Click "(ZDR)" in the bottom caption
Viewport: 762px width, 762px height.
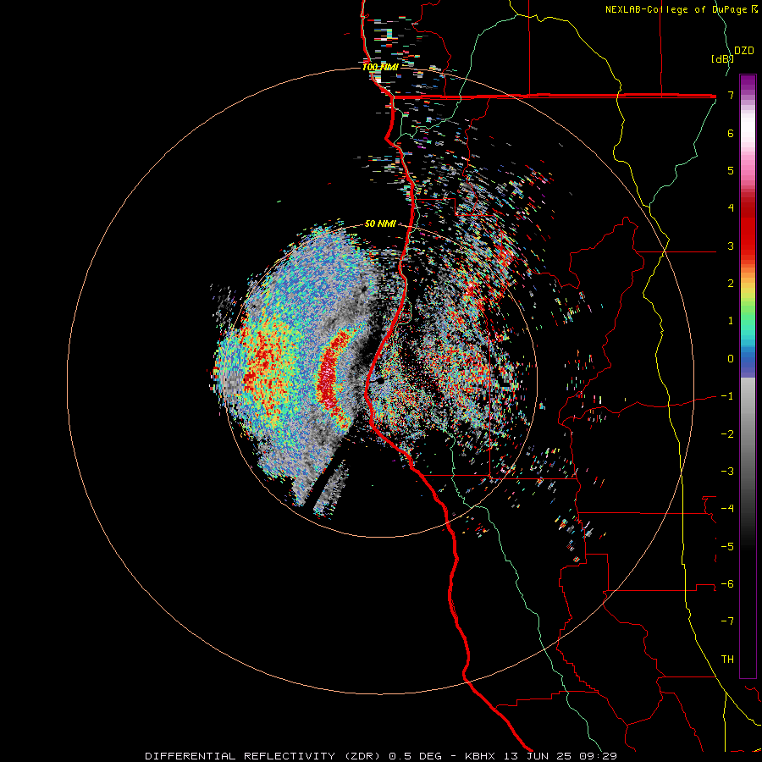(364, 756)
